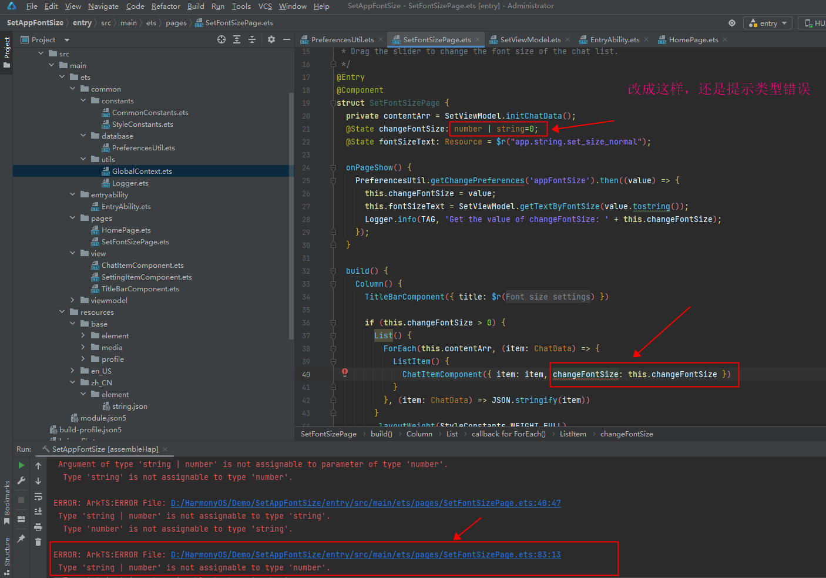Open the Refactor menu
The width and height of the screenshot is (826, 578).
(166, 6)
